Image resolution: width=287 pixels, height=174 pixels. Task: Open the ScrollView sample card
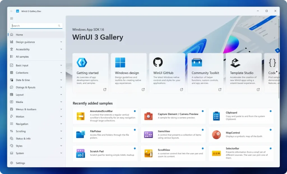(x=173, y=153)
